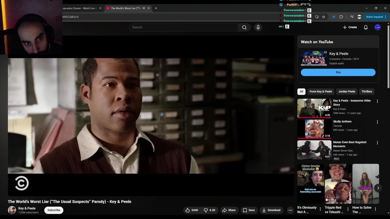Click Matan Even Best Ragebait Moments title
This screenshot has width=390, height=219.
point(350,144)
